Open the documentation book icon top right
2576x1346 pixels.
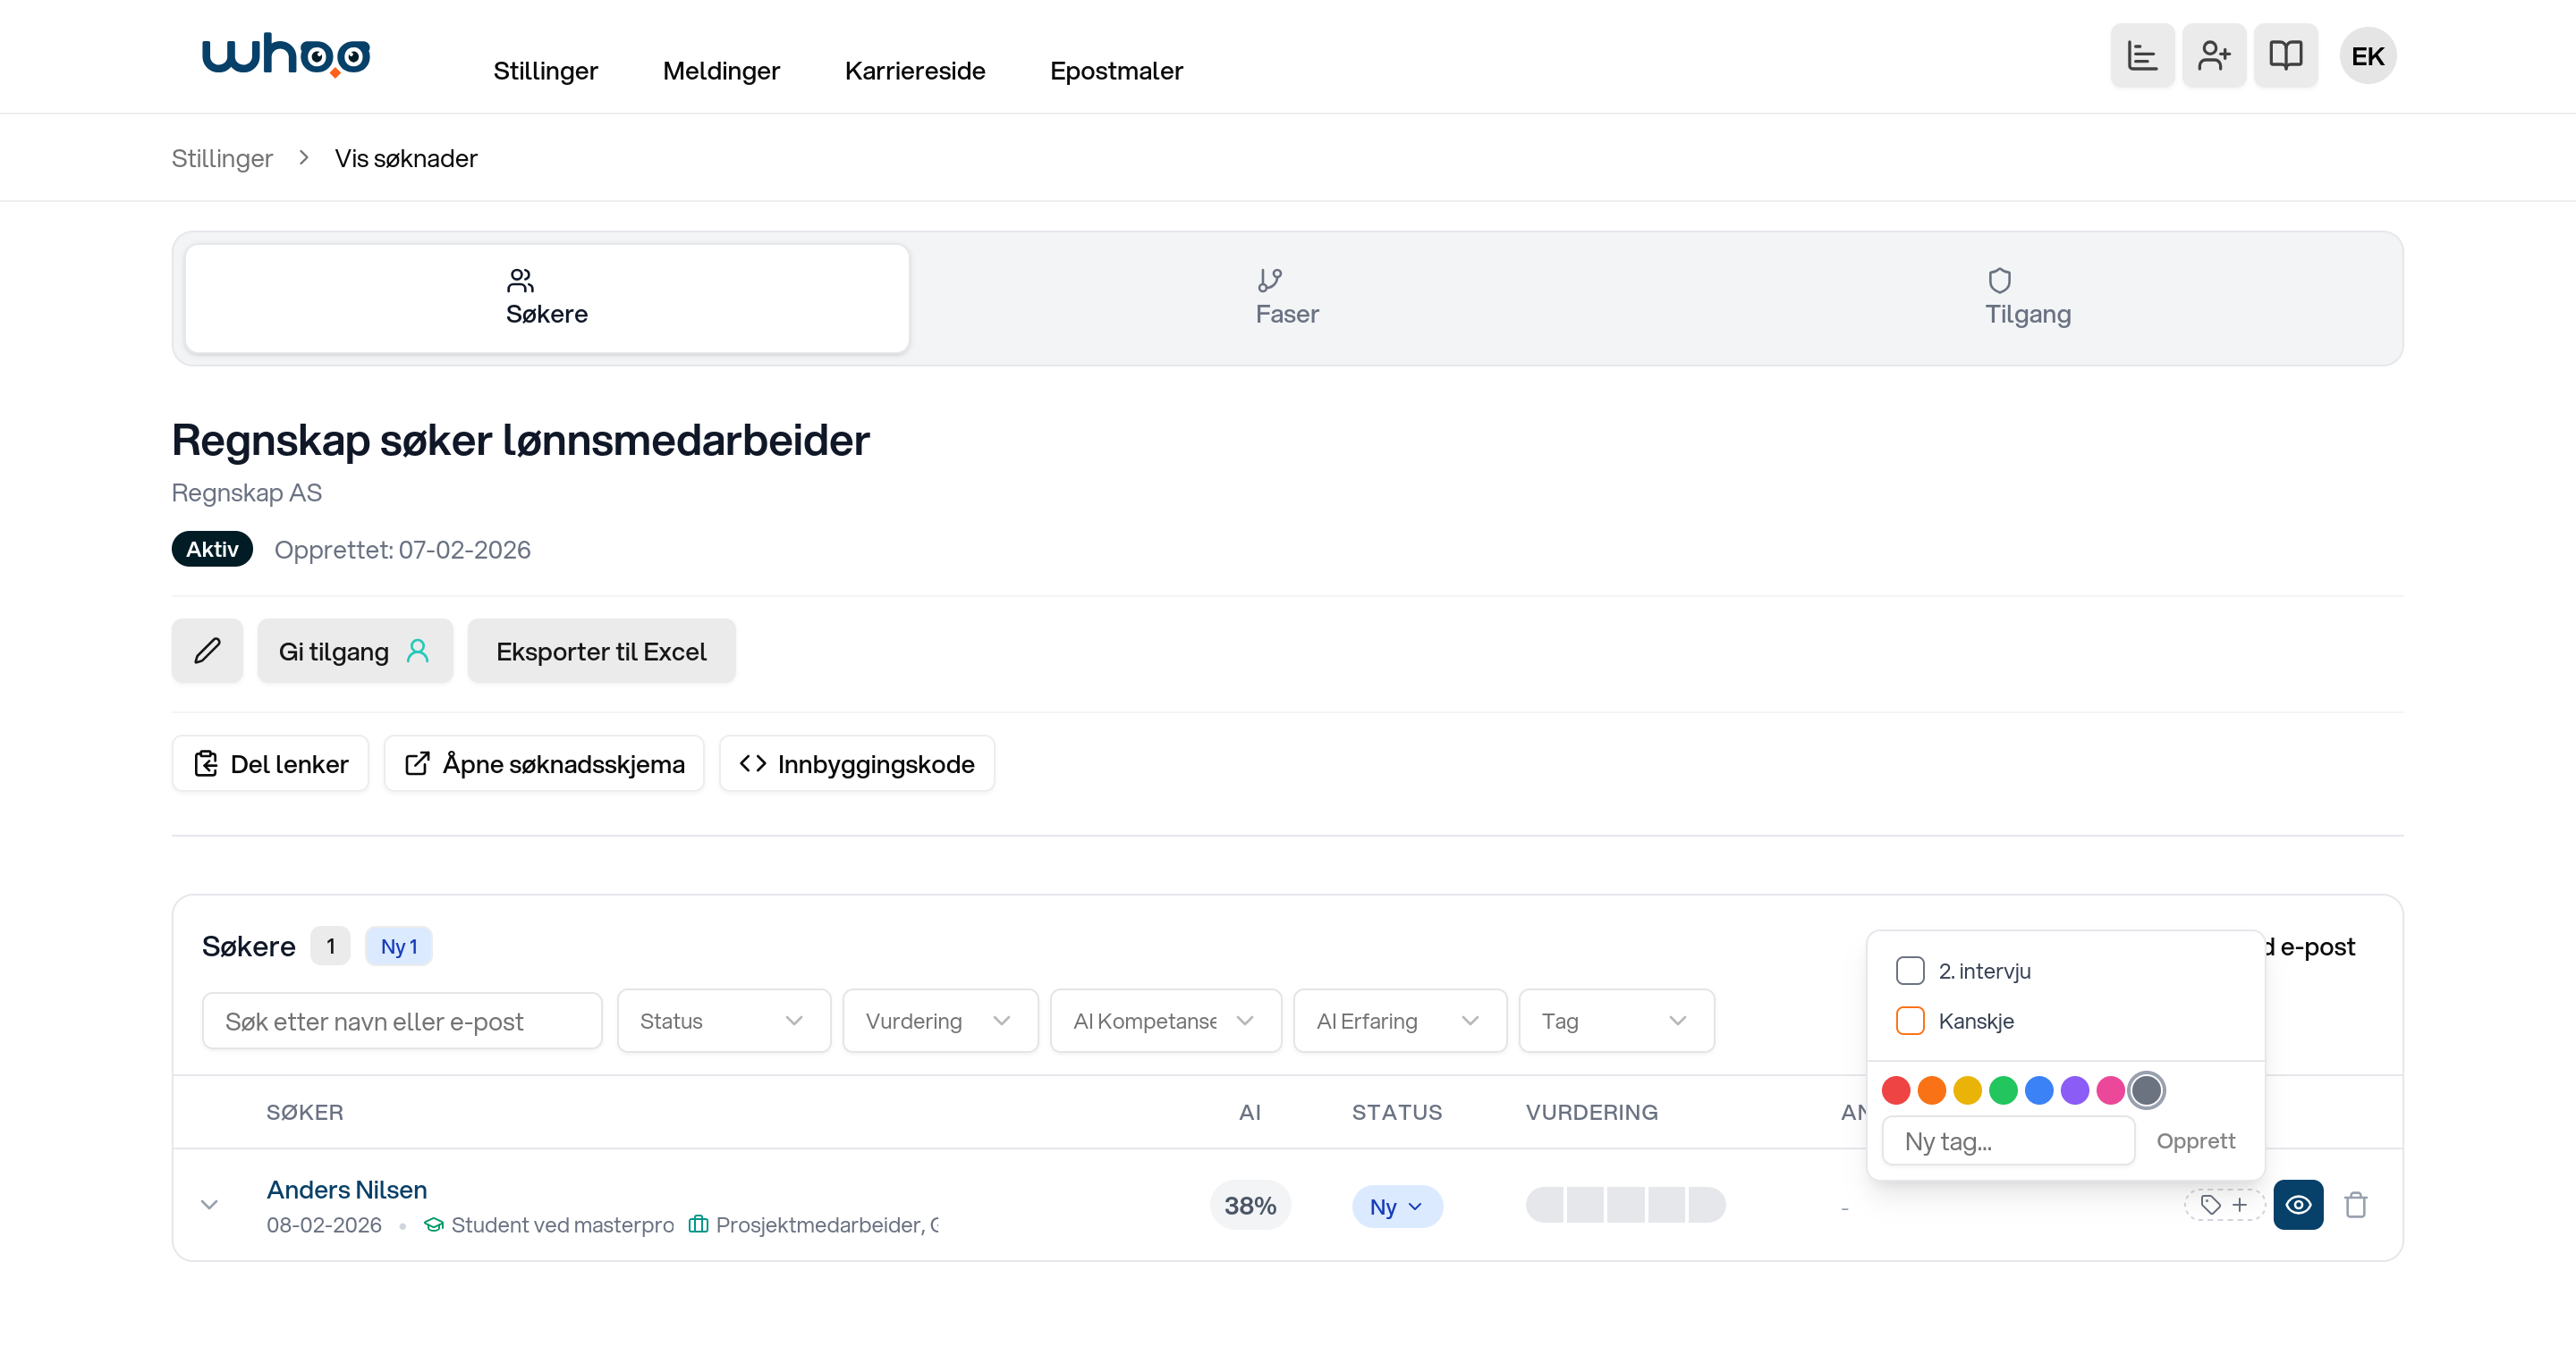(2287, 56)
